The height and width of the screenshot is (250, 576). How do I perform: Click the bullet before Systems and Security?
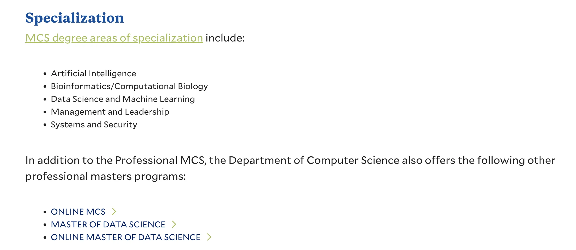pyautogui.click(x=45, y=125)
